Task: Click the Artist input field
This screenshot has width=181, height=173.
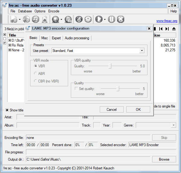Action: pos(48,117)
